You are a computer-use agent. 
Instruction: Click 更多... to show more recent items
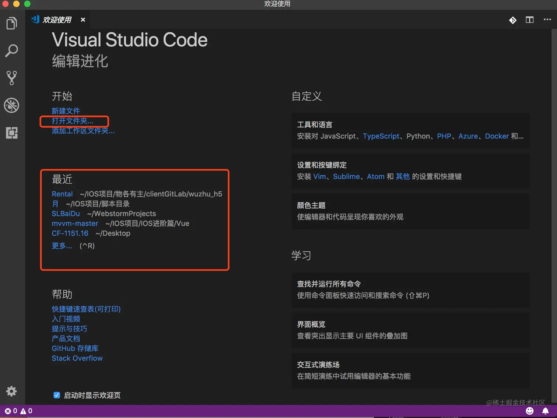(62, 246)
